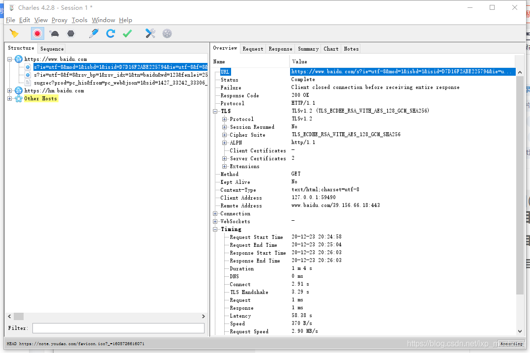The height and width of the screenshot is (353, 530).
Task: Select the sugrec?prod=pc_his request row
Action: pyautogui.click(x=120, y=83)
